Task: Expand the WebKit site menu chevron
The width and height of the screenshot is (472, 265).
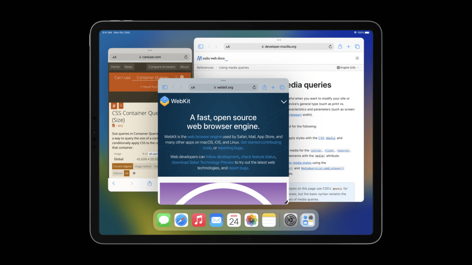Action: [284, 102]
